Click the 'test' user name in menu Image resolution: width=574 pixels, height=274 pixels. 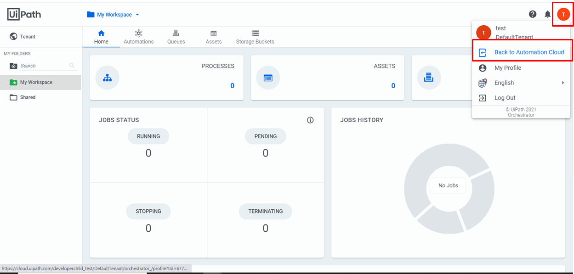coord(500,28)
